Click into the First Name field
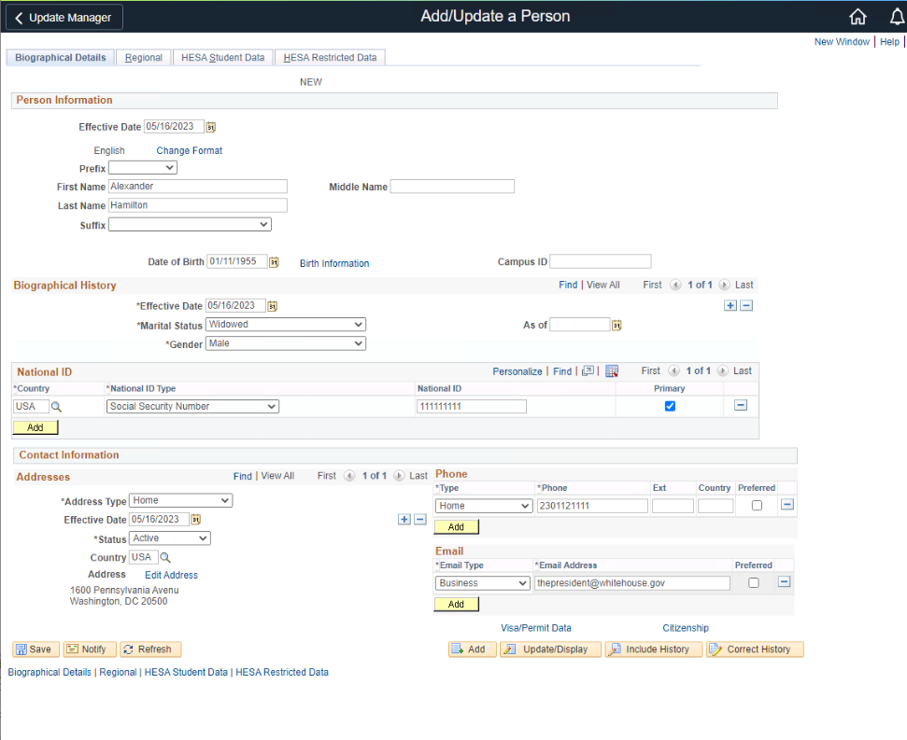907x740 pixels. [x=198, y=187]
